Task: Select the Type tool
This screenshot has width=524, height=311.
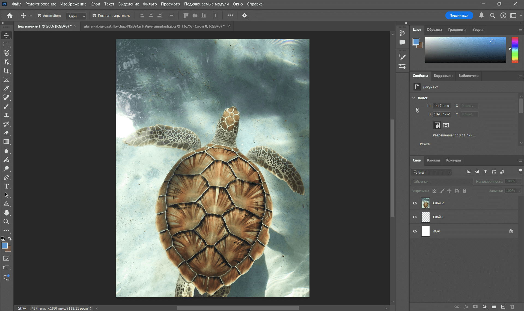Action: click(x=6, y=186)
